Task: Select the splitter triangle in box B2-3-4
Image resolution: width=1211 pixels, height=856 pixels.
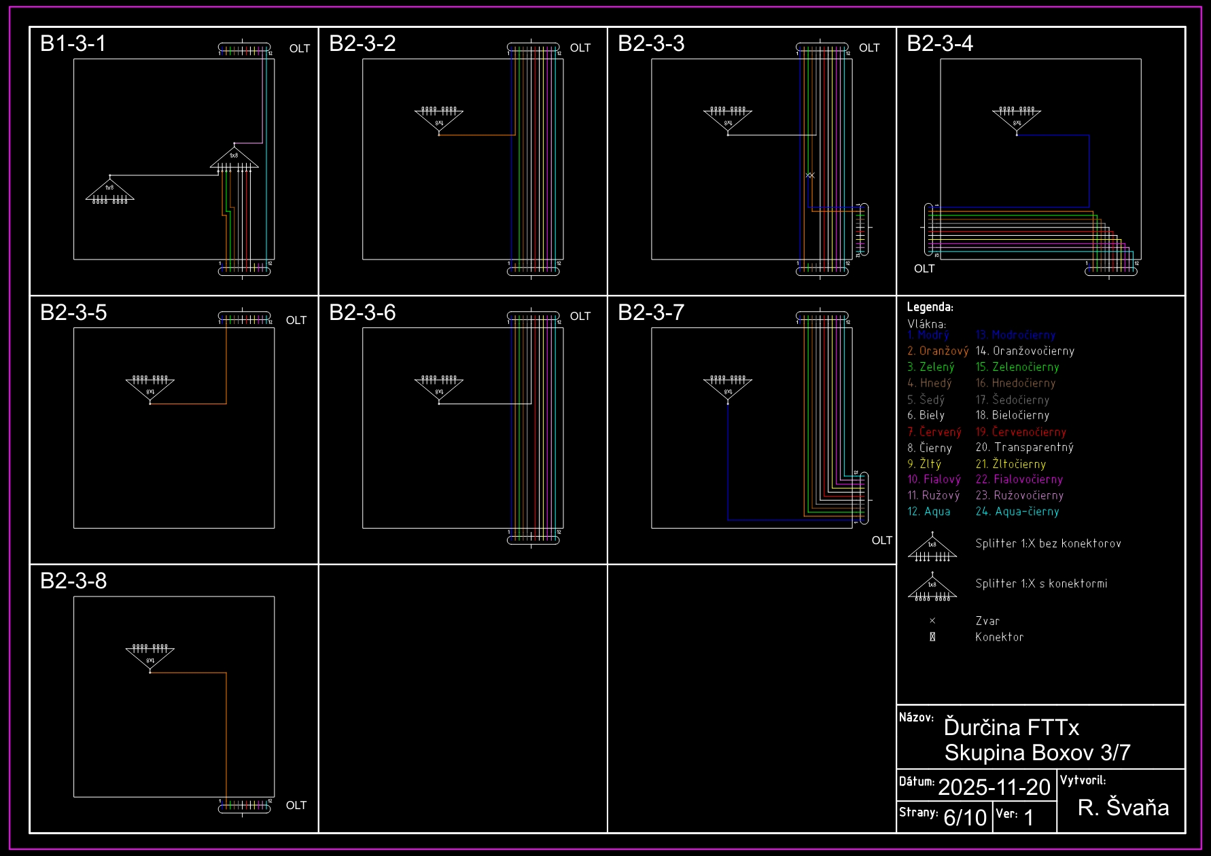Action: (1017, 120)
